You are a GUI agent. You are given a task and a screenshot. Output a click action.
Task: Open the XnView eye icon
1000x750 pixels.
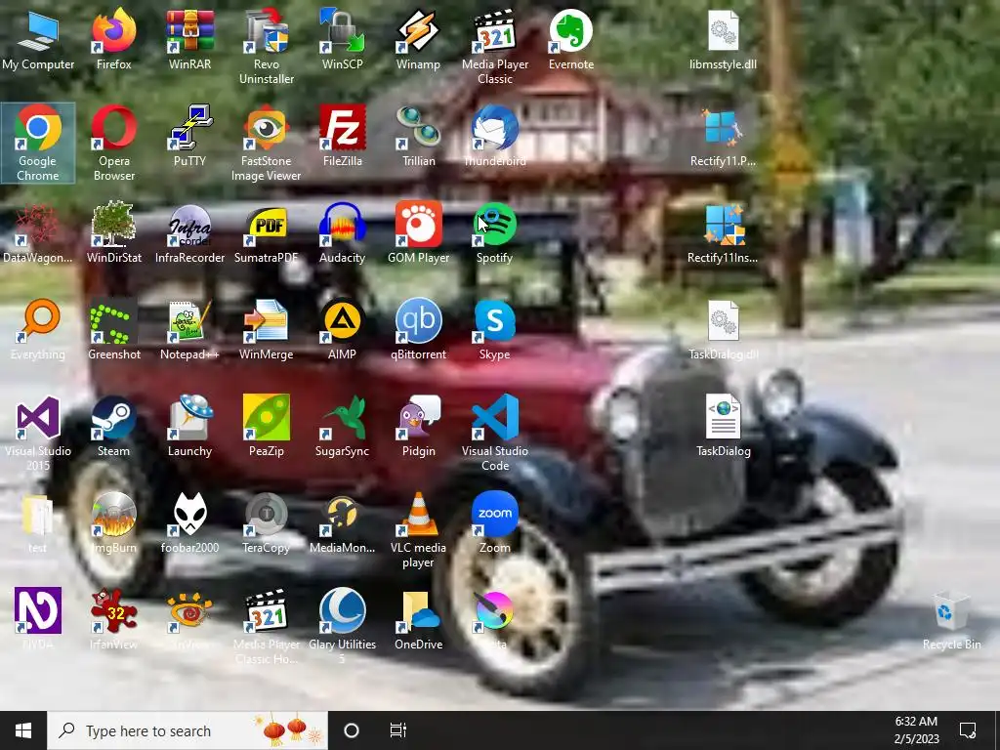point(190,612)
